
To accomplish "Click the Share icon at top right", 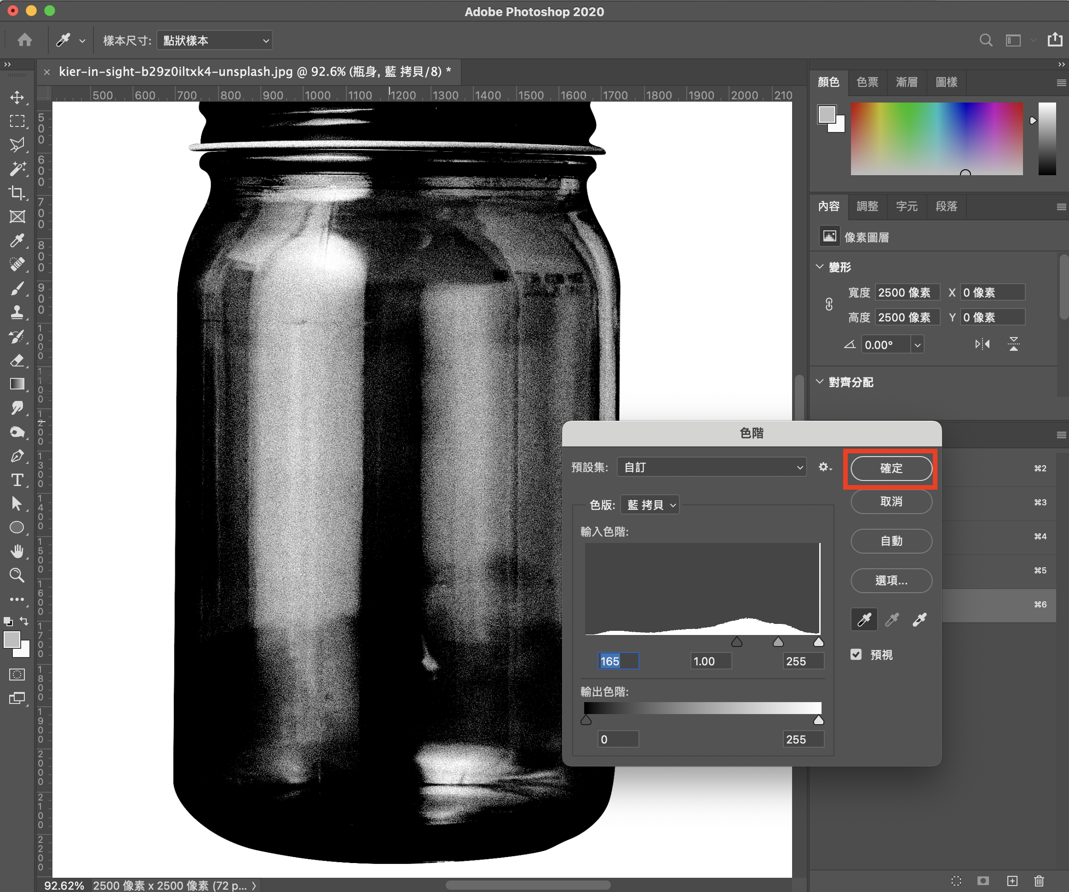I will point(1055,39).
